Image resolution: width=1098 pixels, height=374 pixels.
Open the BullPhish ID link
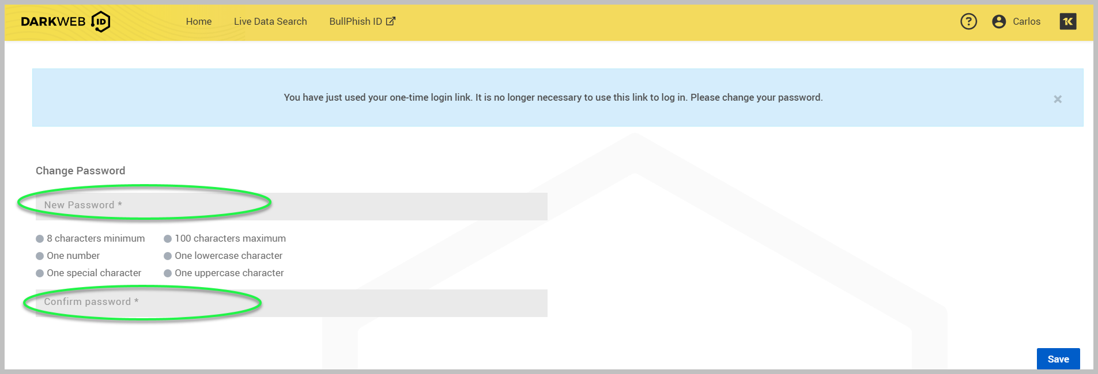355,22
